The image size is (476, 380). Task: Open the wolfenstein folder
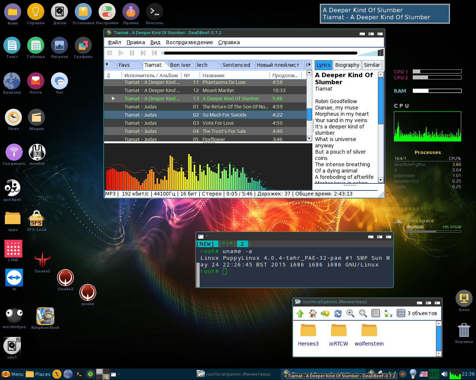click(x=369, y=334)
